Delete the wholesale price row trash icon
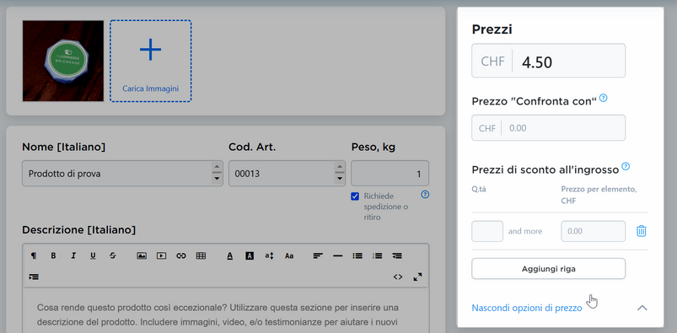Screen dimensions: 677x333 pos(642,231)
